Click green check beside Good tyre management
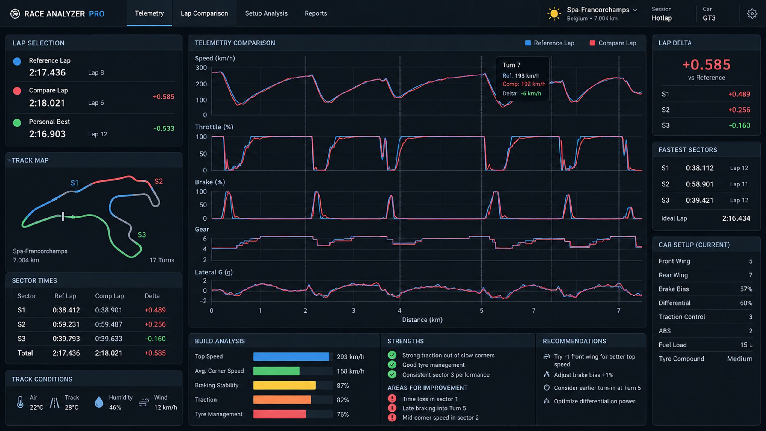Image resolution: width=766 pixels, height=431 pixels. [x=392, y=365]
